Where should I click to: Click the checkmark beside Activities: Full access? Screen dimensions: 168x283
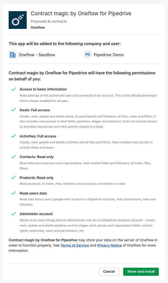13,136
